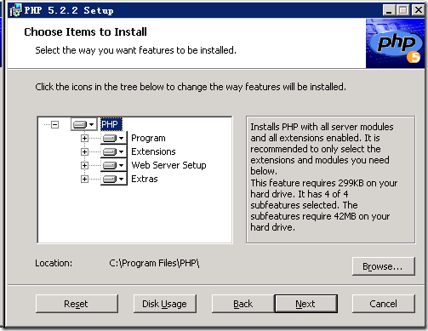Click the install location path C:\Program Files\PHP\
The image size is (428, 331).
pyautogui.click(x=154, y=263)
